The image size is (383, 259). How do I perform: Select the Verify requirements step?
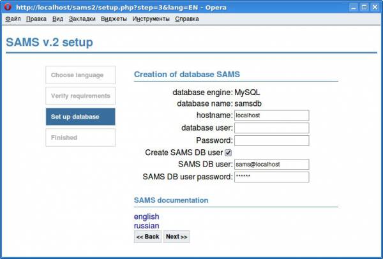tap(80, 96)
